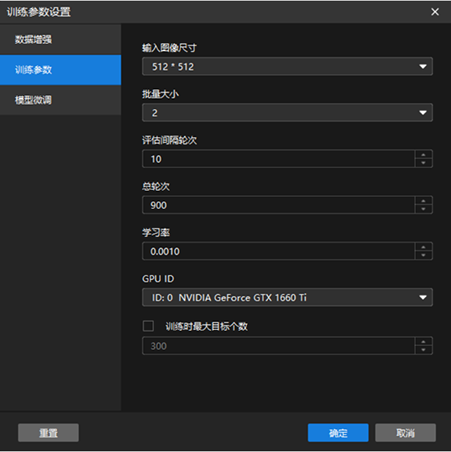
Task: Decrease the 学习率 with down arrow
Action: (x=424, y=256)
